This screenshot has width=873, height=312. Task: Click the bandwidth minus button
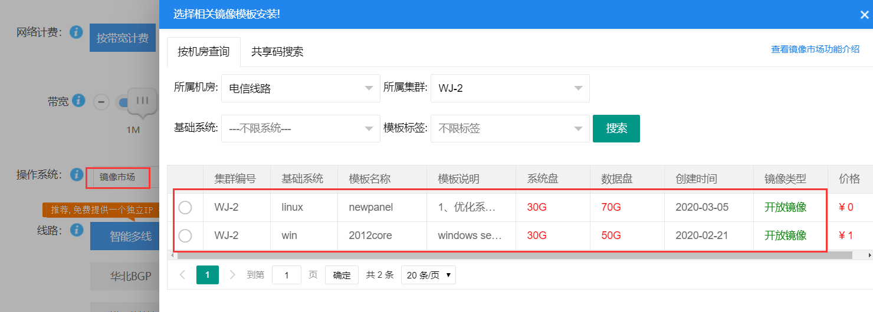(101, 102)
